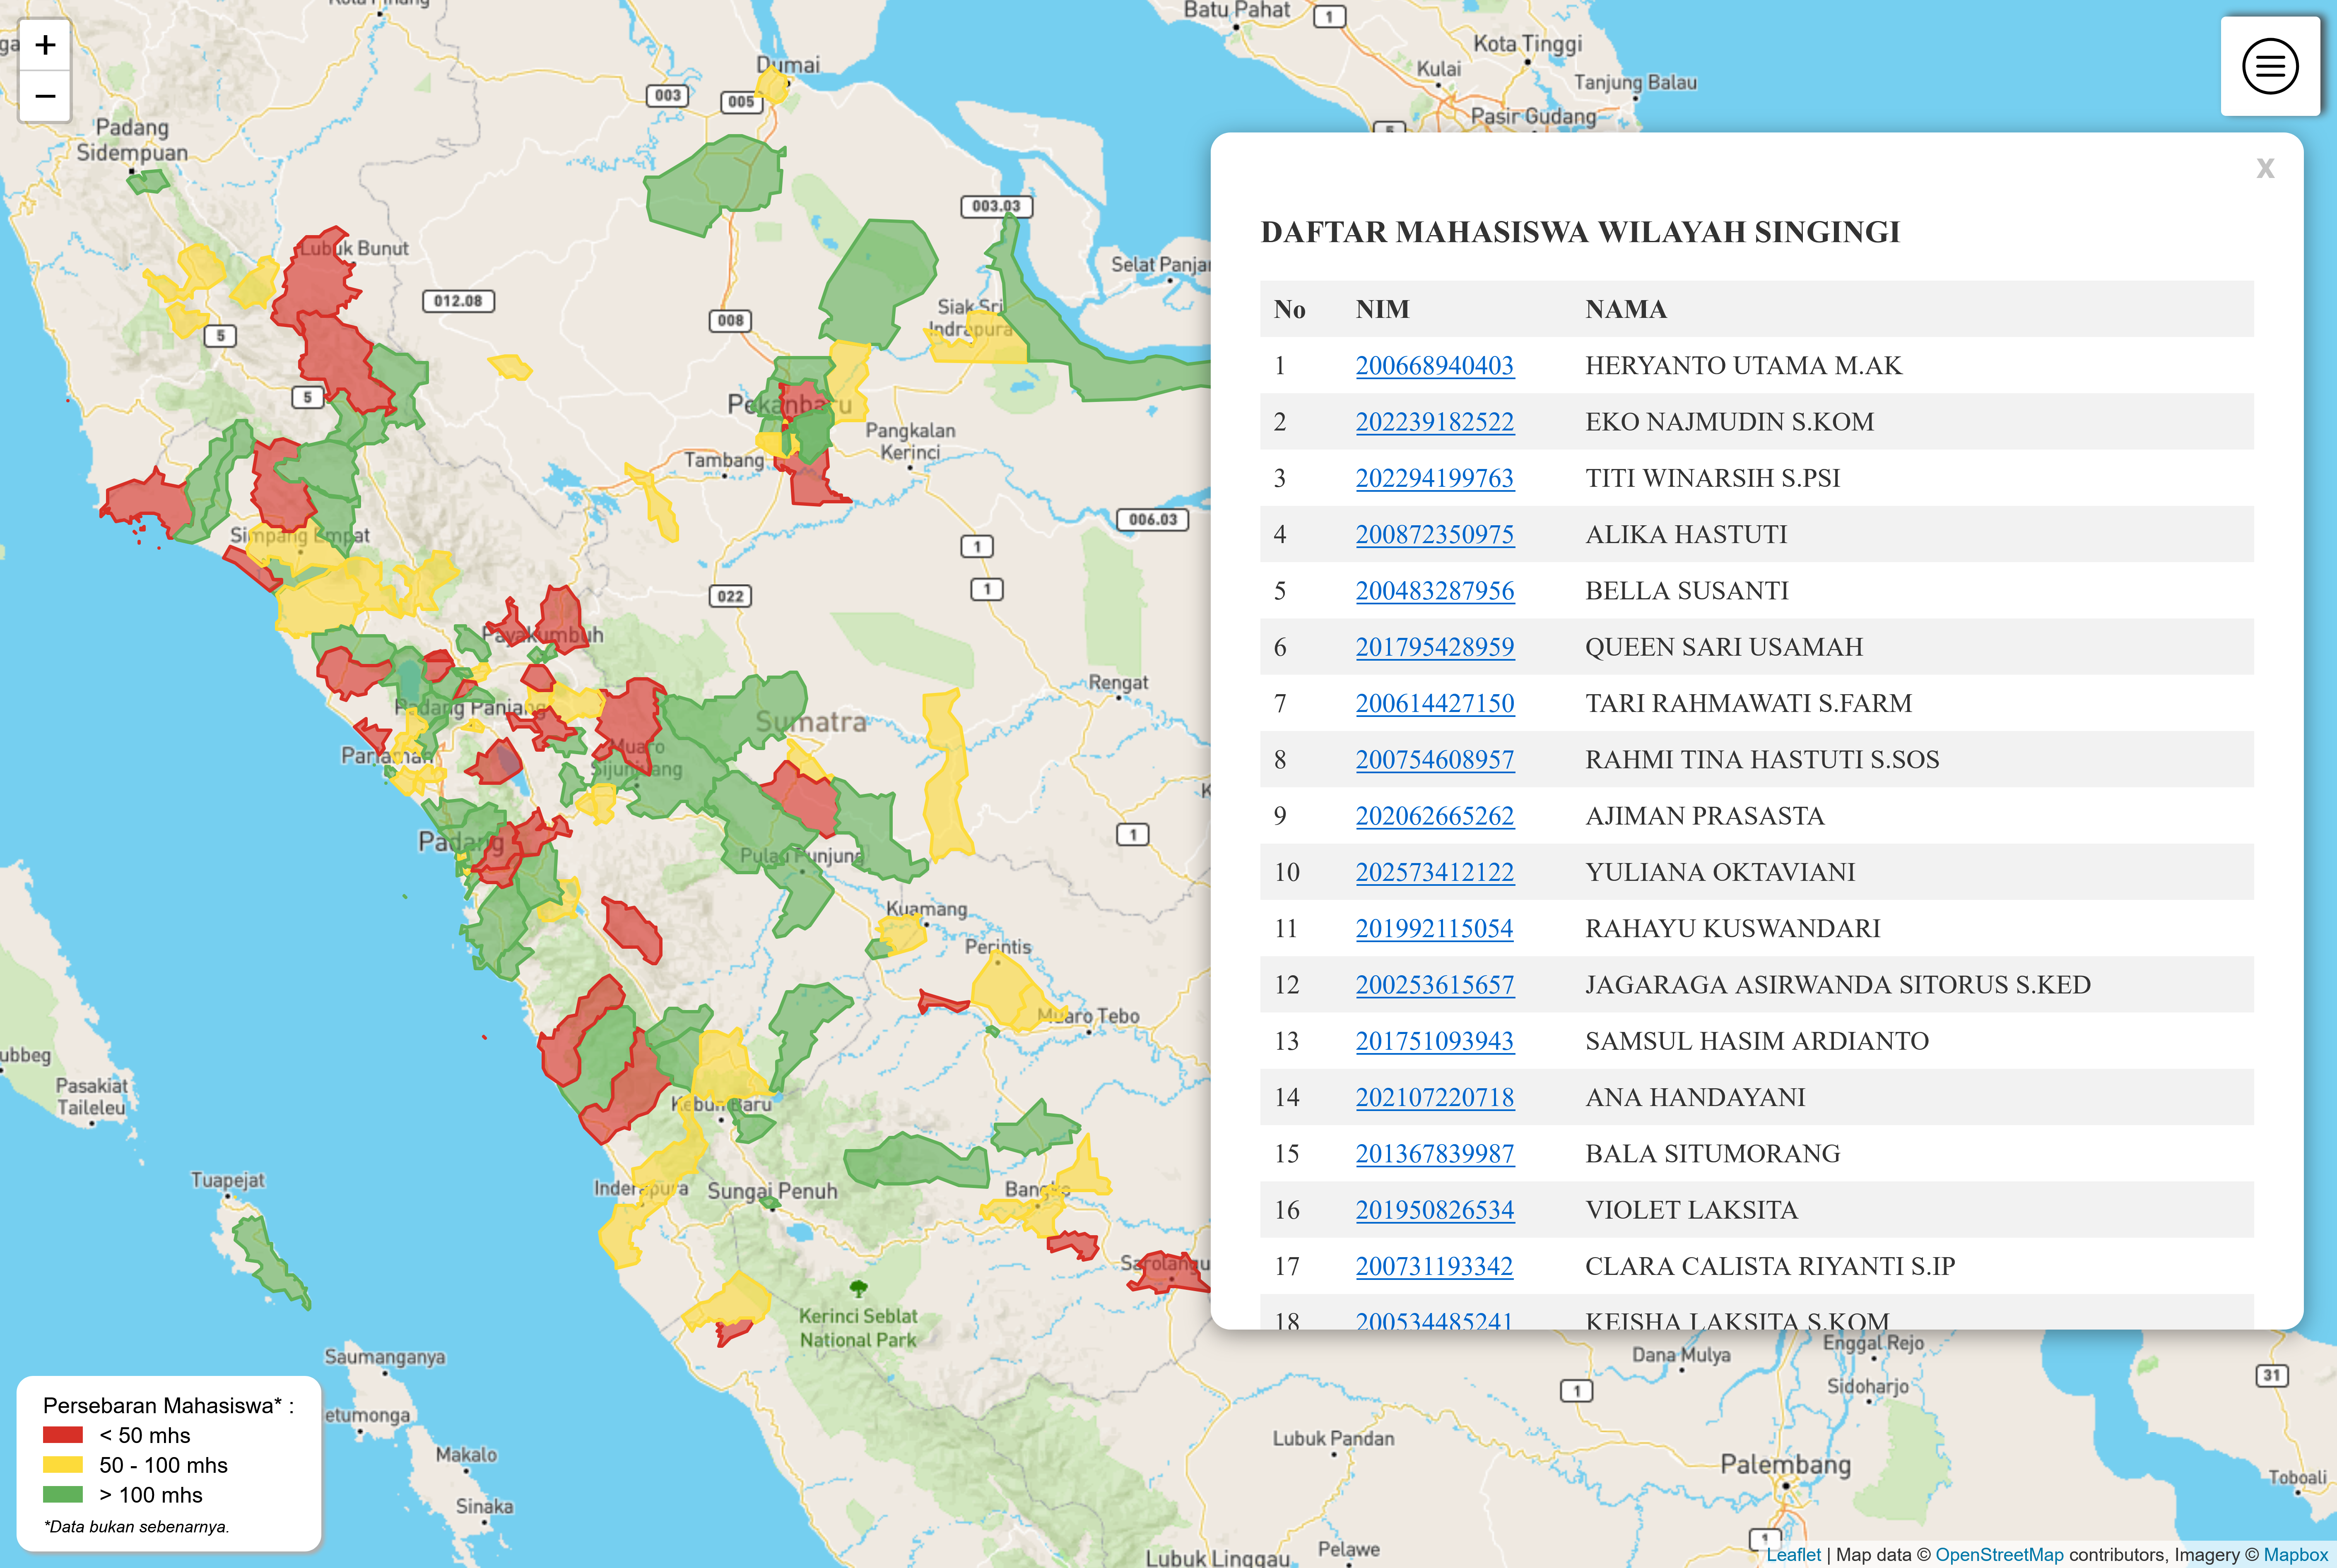
Task: Select name QUEEN SARI USAMAH
Action: click(x=1724, y=647)
